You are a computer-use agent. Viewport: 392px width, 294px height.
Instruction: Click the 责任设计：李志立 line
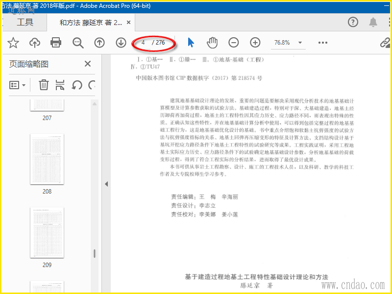193,206
